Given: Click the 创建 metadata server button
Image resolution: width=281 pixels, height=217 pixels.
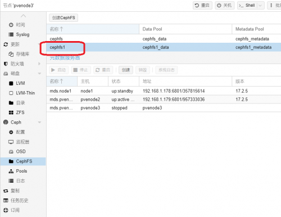Looking at the screenshot, I should tap(126, 70).
